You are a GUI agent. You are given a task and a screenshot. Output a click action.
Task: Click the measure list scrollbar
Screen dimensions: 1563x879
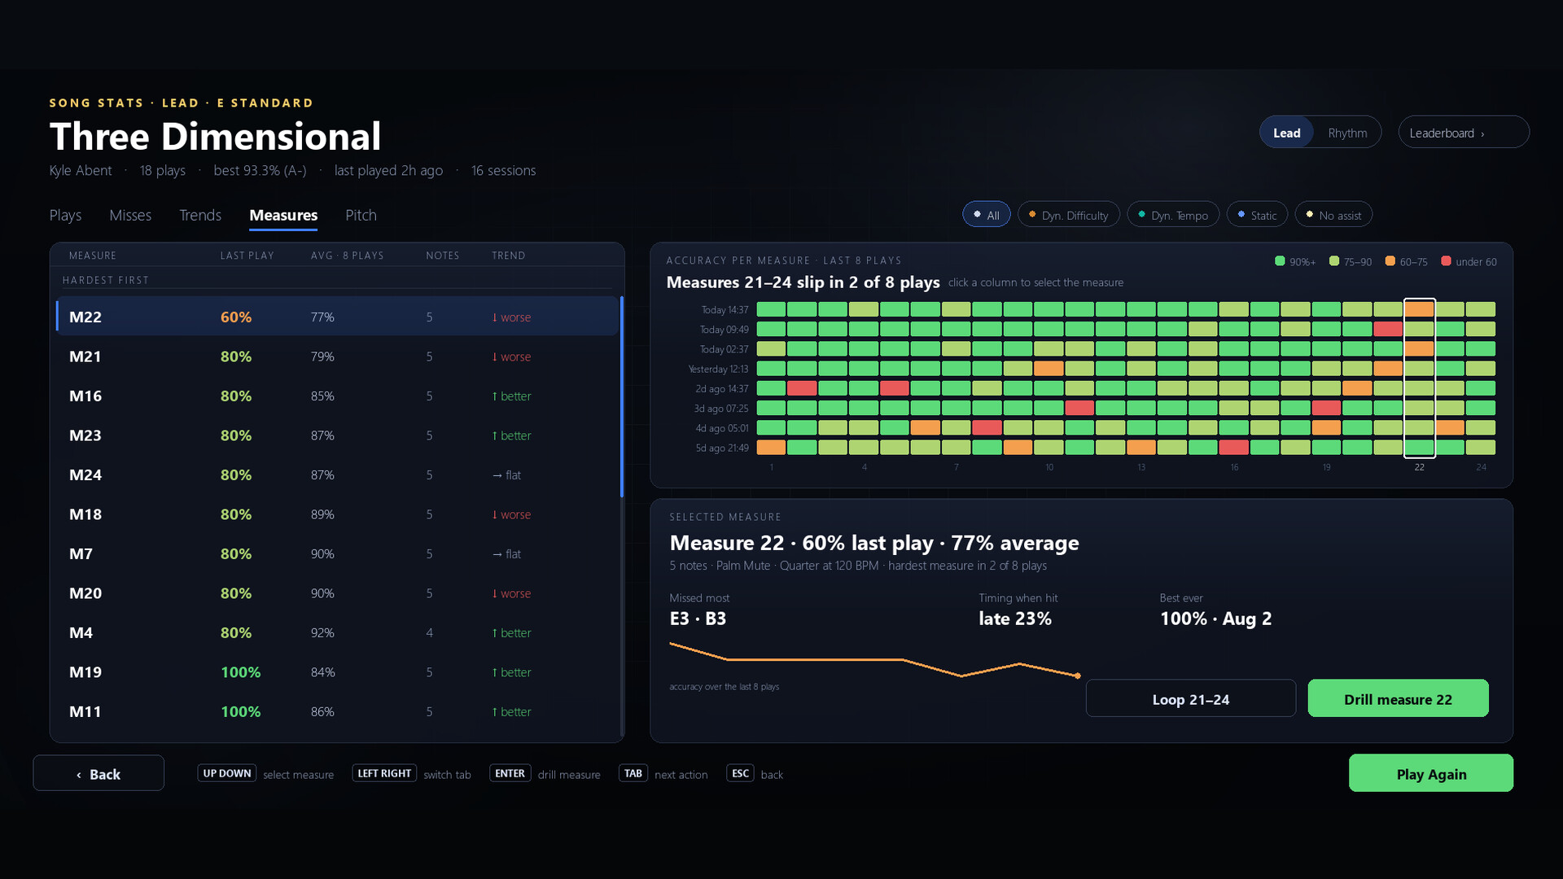622,397
